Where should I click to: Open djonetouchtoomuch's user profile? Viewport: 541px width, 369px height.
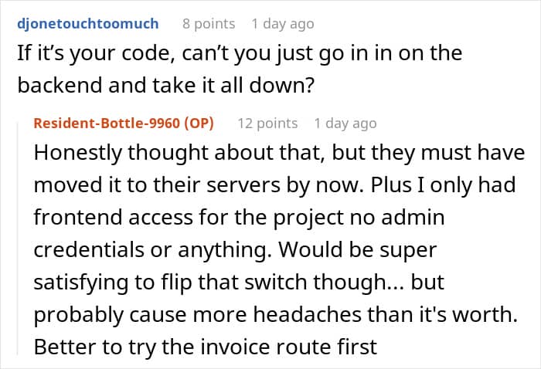click(88, 24)
